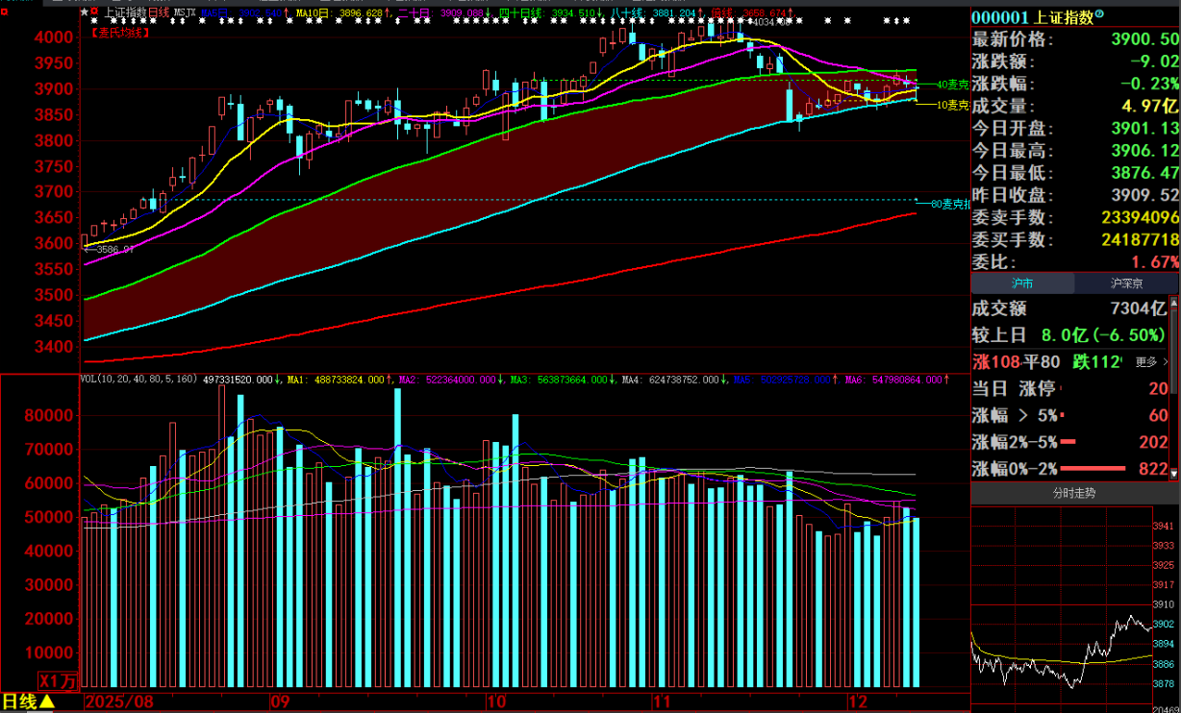The height and width of the screenshot is (713, 1181).
Task: Click the 3586.97 low price annotation
Action: 111,249
